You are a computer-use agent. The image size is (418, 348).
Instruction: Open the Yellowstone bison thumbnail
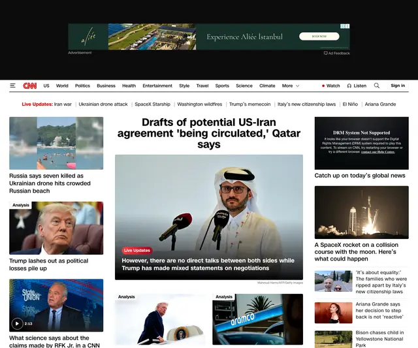tap(333, 340)
